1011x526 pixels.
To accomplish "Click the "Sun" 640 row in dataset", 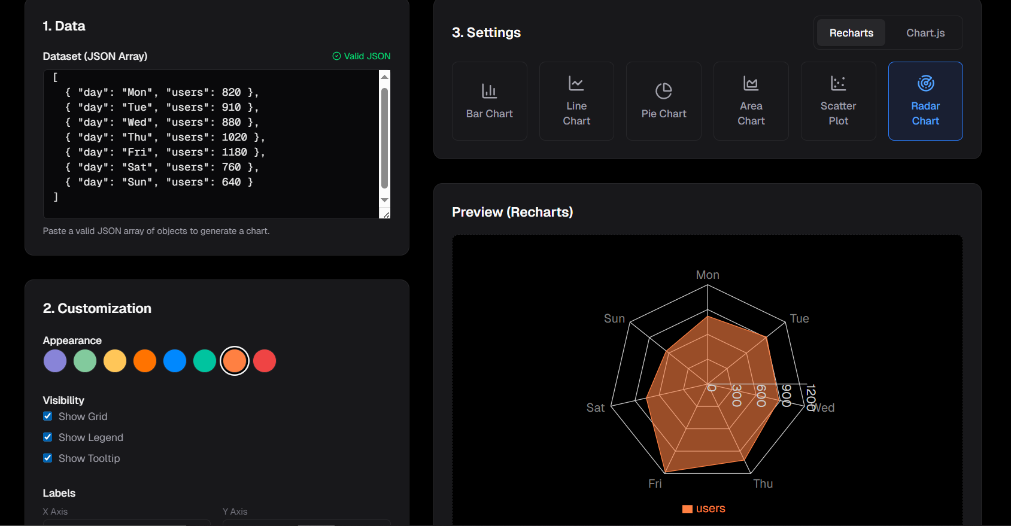I will (159, 182).
